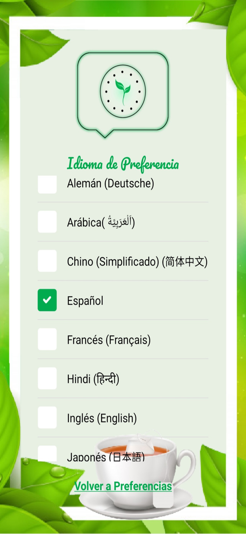Tick the Chino (Simplificado) checkbox

coord(47,261)
